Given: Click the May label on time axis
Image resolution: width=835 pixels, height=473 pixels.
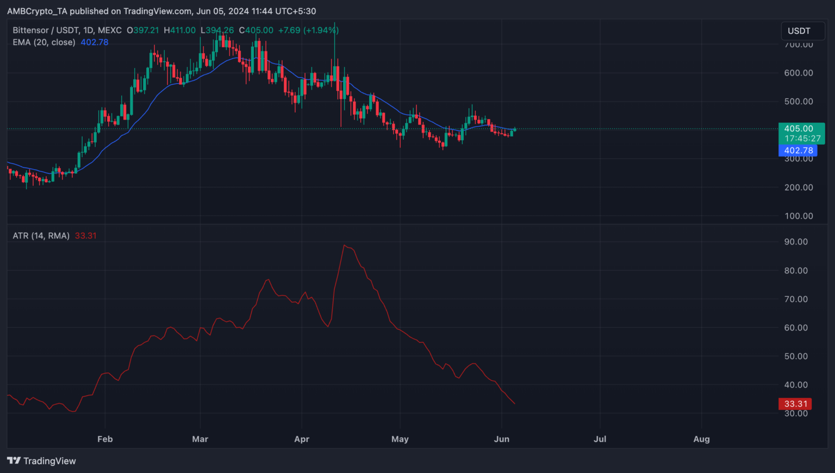Looking at the screenshot, I should (400, 439).
